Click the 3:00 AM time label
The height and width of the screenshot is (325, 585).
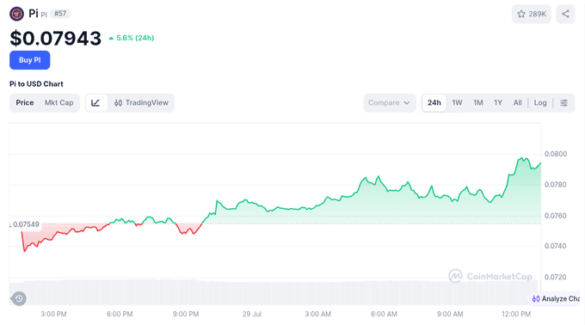point(317,314)
